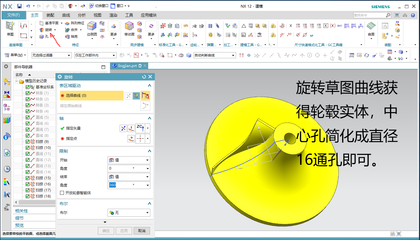Screen dimensions: 420x240
Task: Open the 结束 limit type dropdown
Action: coord(129,177)
